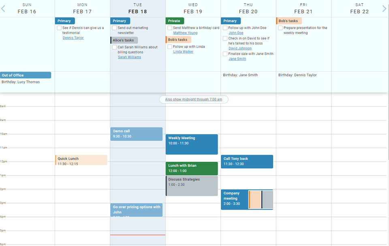Click Matthew Young contact link
The height and width of the screenshot is (246, 389).
tap(185, 33)
